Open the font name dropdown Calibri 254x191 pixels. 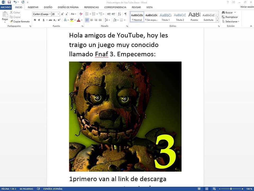[50, 14]
